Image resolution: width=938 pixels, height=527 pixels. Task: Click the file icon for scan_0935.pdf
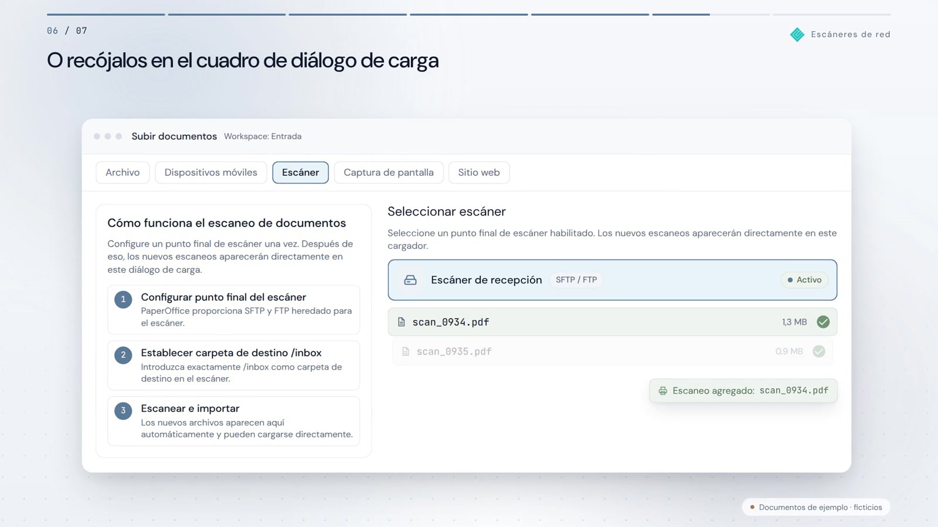tap(406, 351)
